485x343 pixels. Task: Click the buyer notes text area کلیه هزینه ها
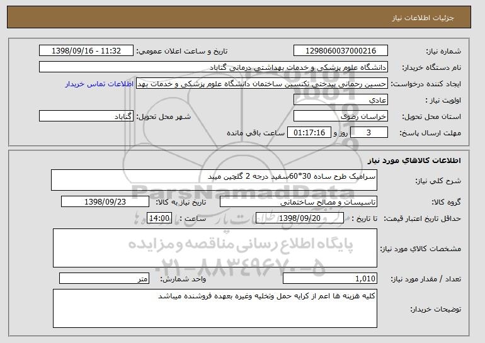(x=215, y=308)
